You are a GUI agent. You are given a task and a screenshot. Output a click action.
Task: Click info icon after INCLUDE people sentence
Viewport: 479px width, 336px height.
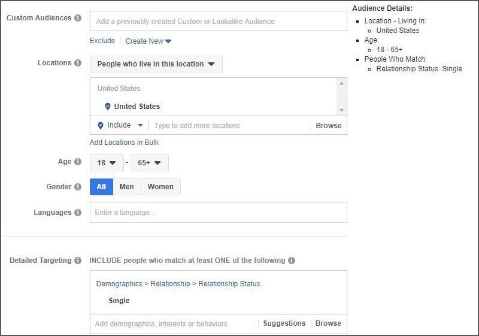[292, 261]
